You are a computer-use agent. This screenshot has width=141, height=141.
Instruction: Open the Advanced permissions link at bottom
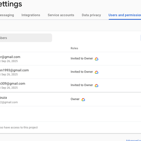(133, 140)
